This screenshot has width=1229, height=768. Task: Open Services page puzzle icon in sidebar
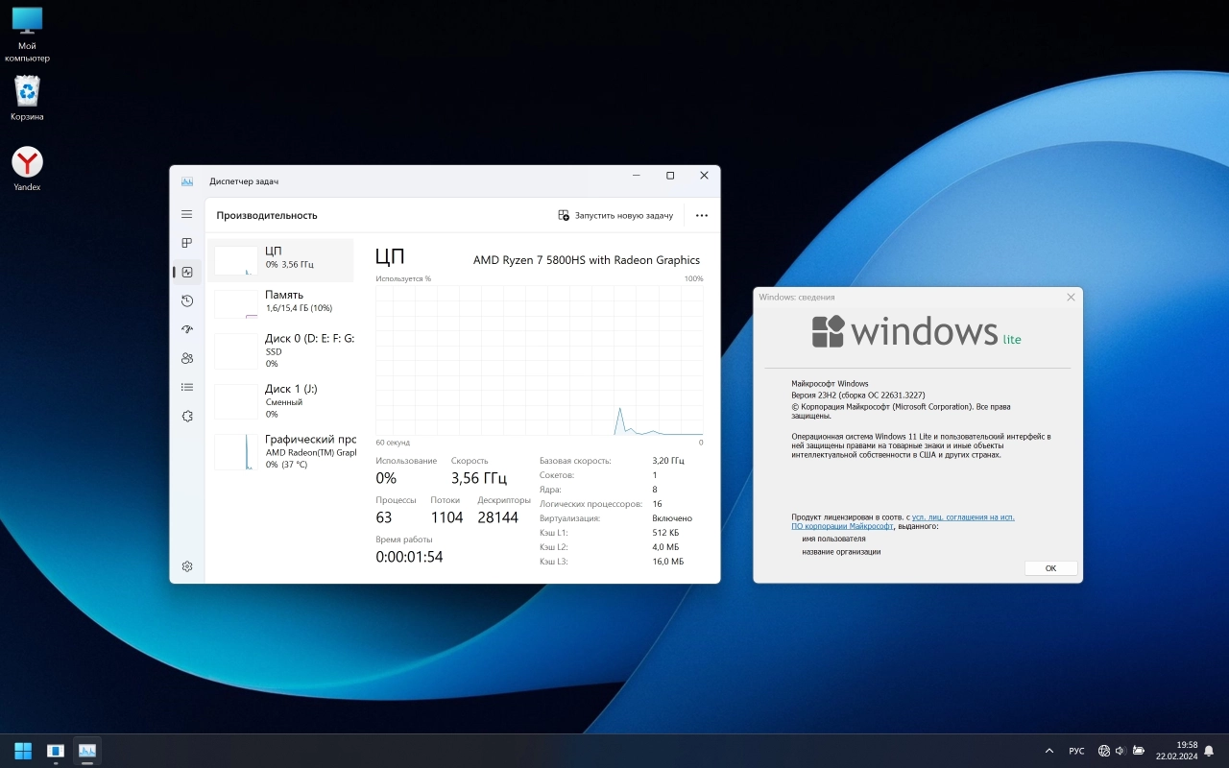tap(186, 416)
